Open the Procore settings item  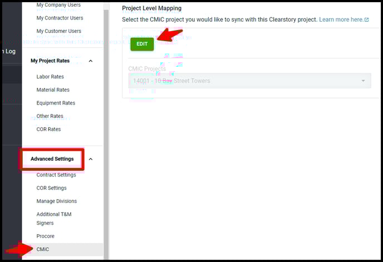point(46,236)
